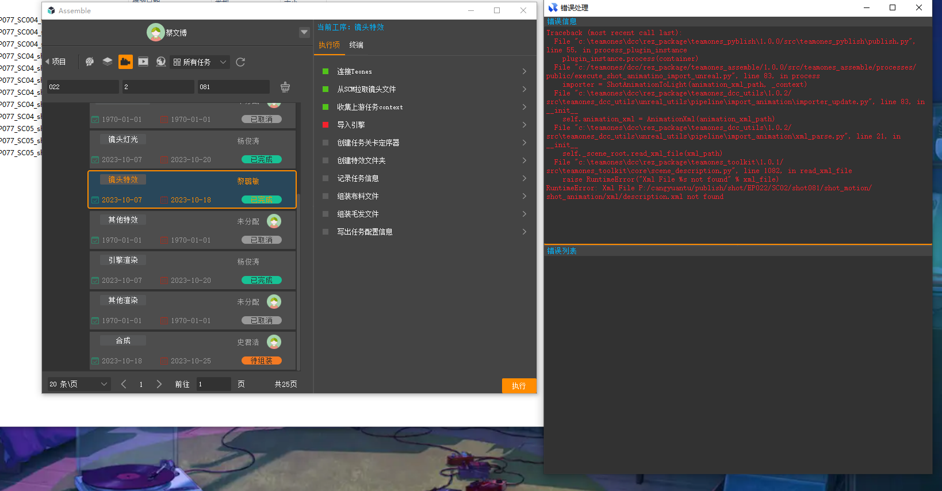This screenshot has height=491, width=942.
Task: Open the 20 条\页 page size dropdown
Action: coord(79,384)
